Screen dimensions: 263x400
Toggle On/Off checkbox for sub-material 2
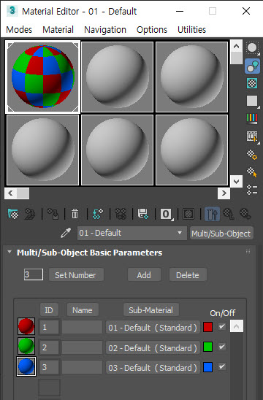(x=222, y=347)
